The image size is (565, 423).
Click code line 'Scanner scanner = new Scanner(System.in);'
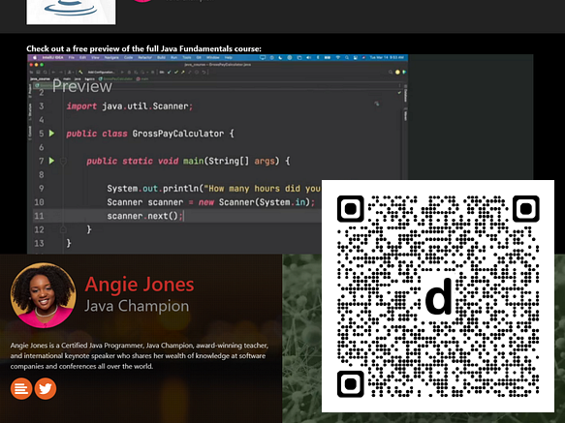point(211,202)
